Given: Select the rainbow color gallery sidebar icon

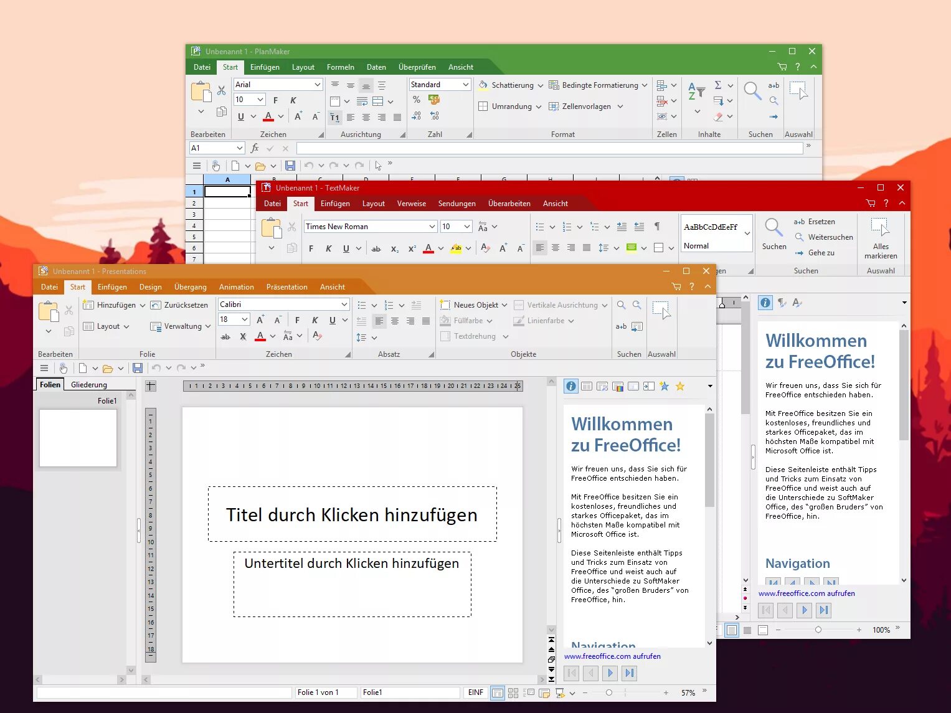Looking at the screenshot, I should point(618,386).
